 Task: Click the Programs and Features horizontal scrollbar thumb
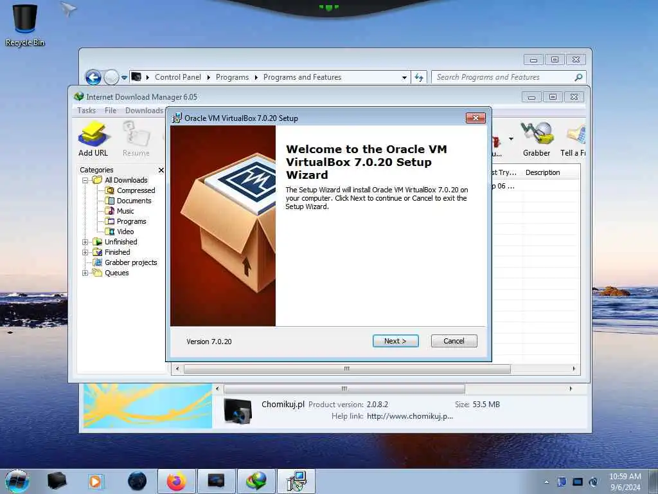[x=344, y=389]
